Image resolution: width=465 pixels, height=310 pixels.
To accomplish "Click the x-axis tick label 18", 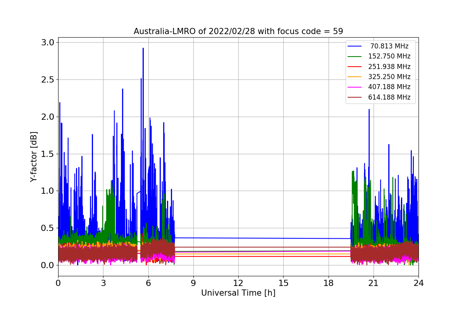I will pyautogui.click(x=329, y=283).
